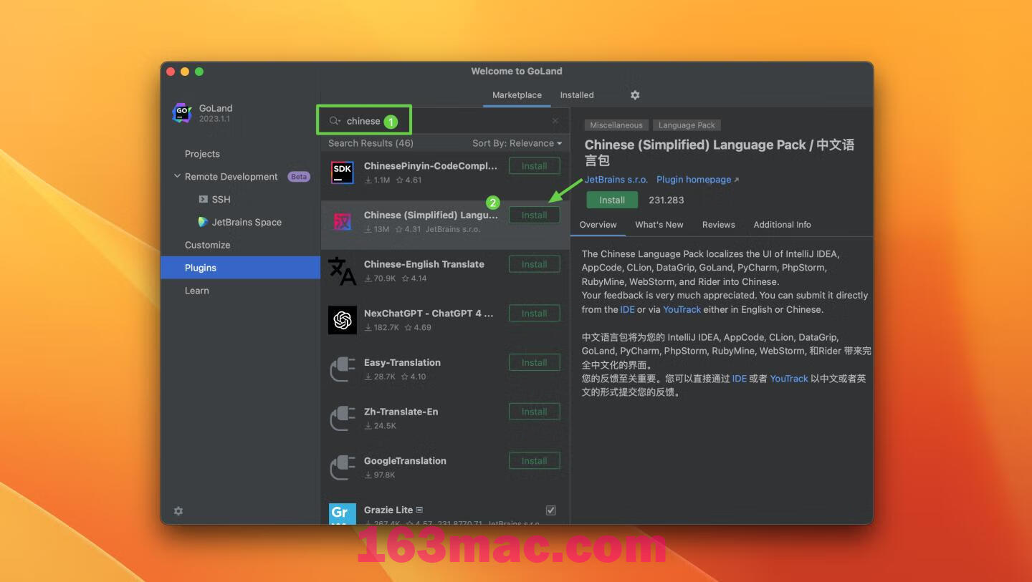Install ChinesePinyin-CodeCompletion plugin
This screenshot has height=582, width=1032.
coord(534,166)
